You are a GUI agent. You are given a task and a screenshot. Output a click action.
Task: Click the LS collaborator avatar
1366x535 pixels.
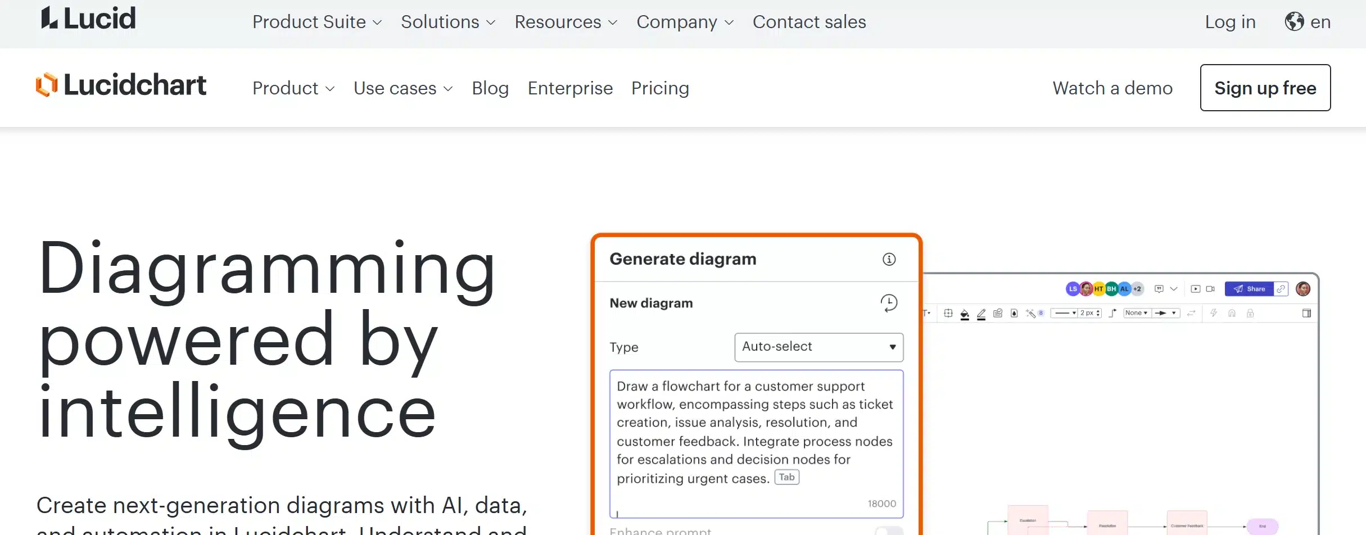(1073, 289)
